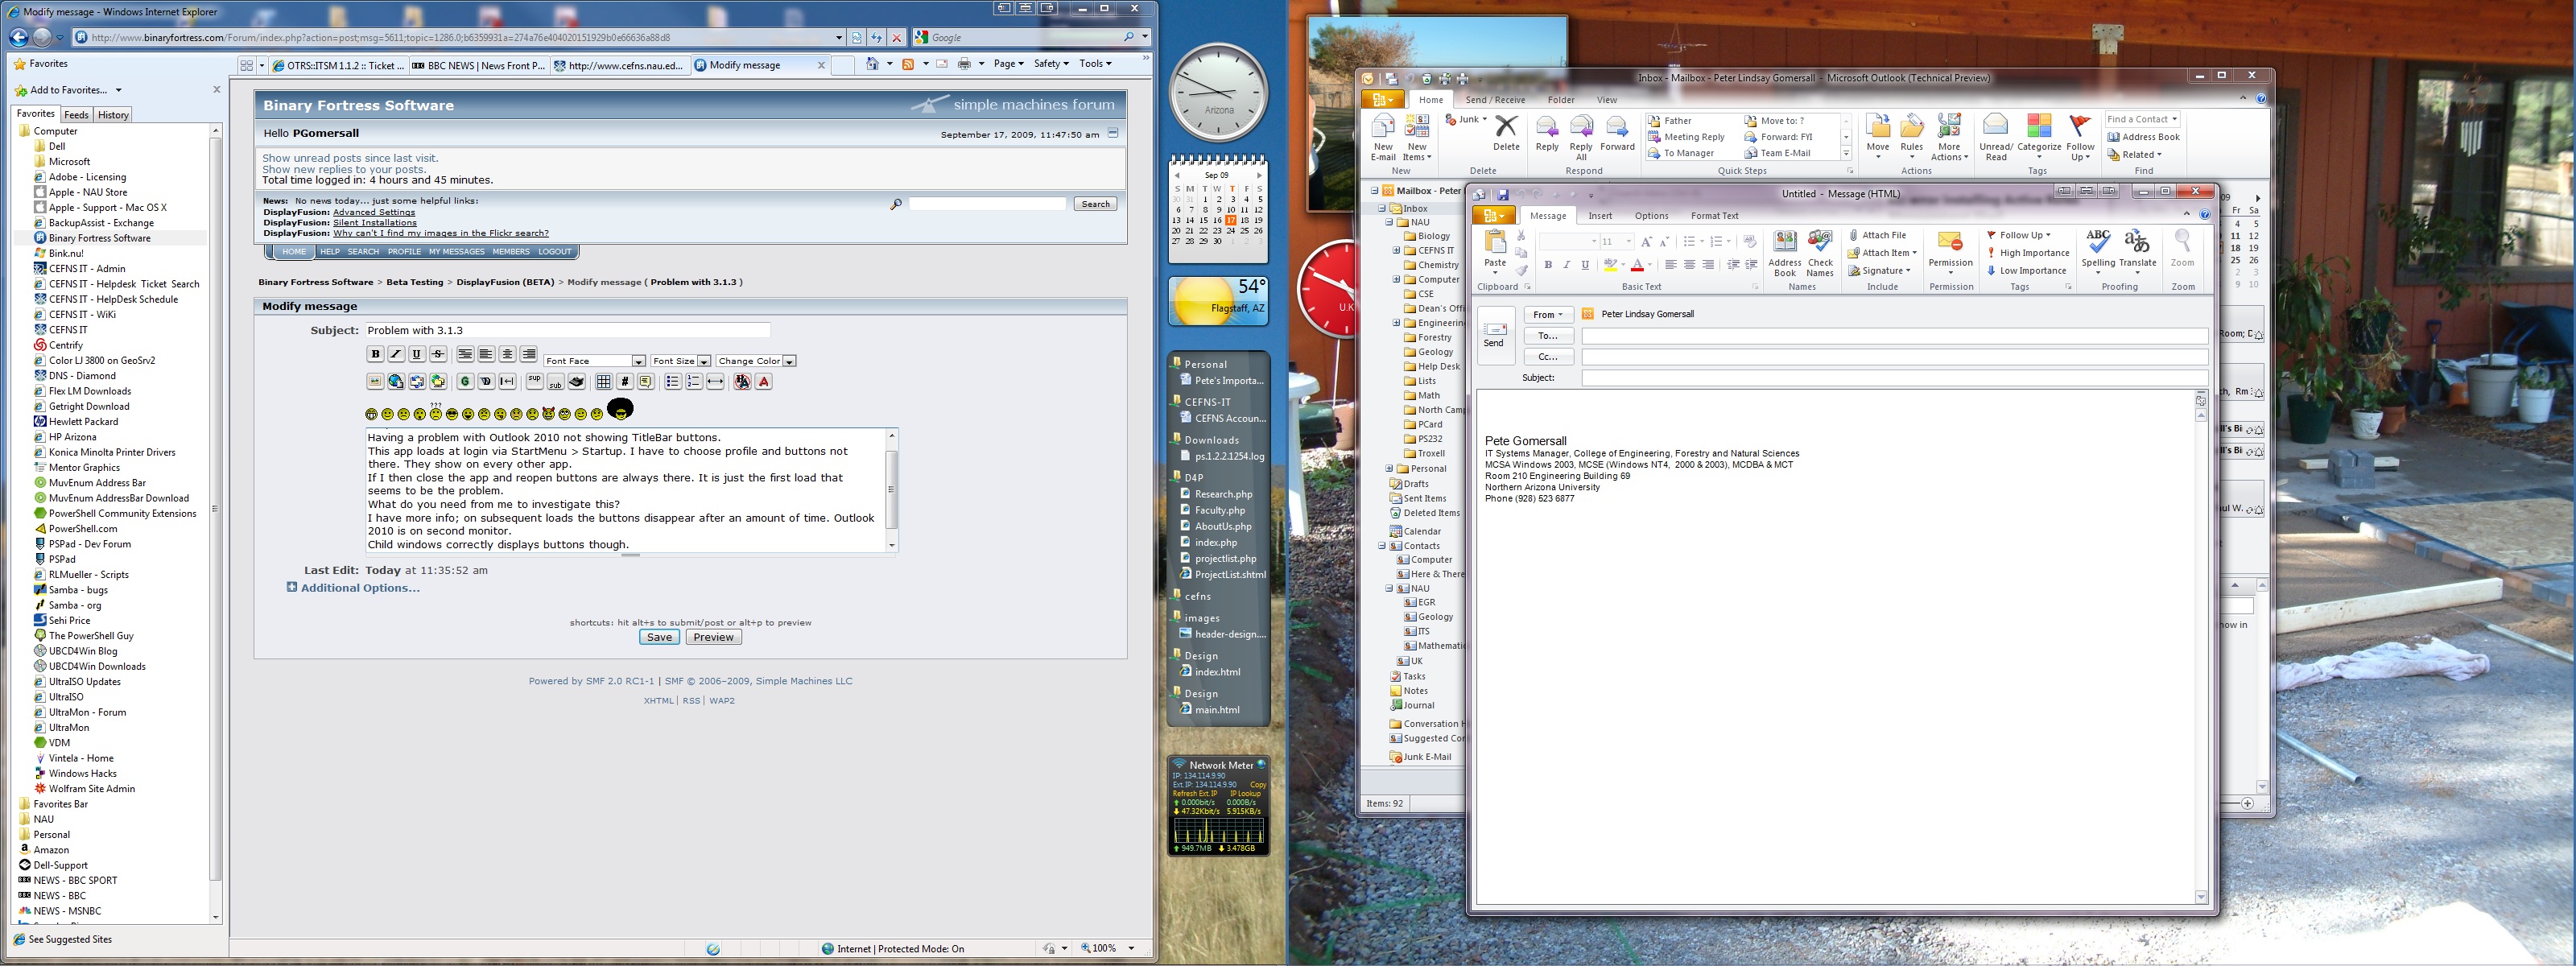Toggle High Importance on the message
The image size is (2576, 966).
pos(2033,253)
